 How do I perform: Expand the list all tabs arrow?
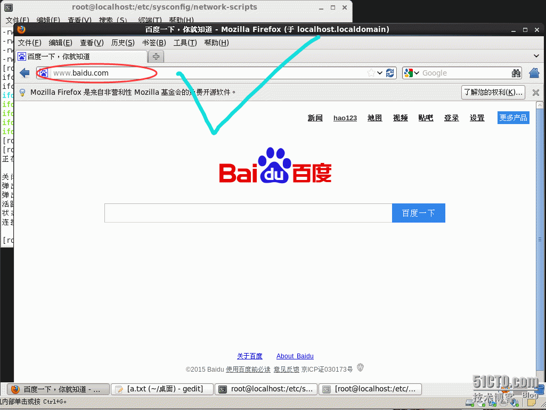pos(536,56)
